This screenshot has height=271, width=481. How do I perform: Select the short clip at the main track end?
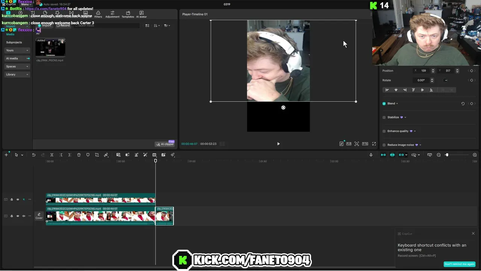pos(165,216)
